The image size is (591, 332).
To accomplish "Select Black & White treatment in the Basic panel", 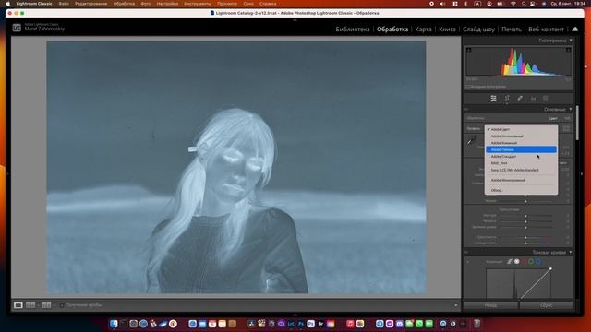I will (567, 118).
